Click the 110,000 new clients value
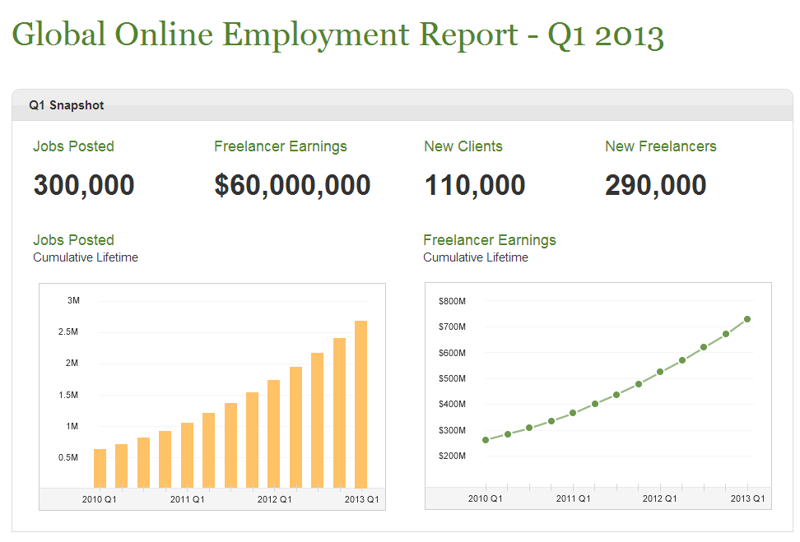Image resolution: width=800 pixels, height=542 pixels. (475, 184)
